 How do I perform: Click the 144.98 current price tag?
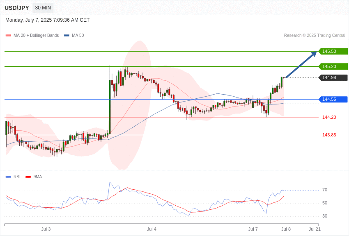pyautogui.click(x=333, y=77)
